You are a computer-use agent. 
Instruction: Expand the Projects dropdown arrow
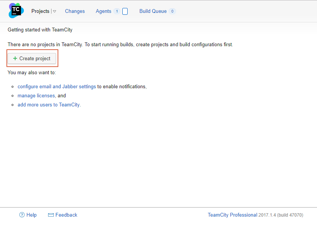[55, 11]
